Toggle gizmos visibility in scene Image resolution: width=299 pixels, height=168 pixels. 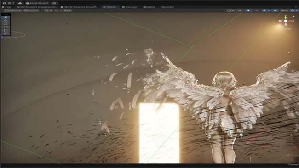(x=292, y=11)
